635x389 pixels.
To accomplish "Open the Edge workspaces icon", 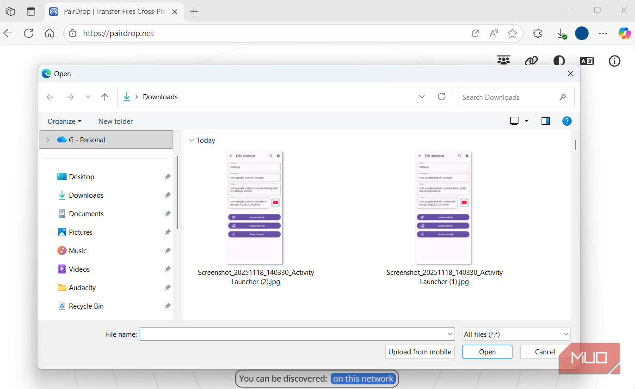I will point(10,12).
